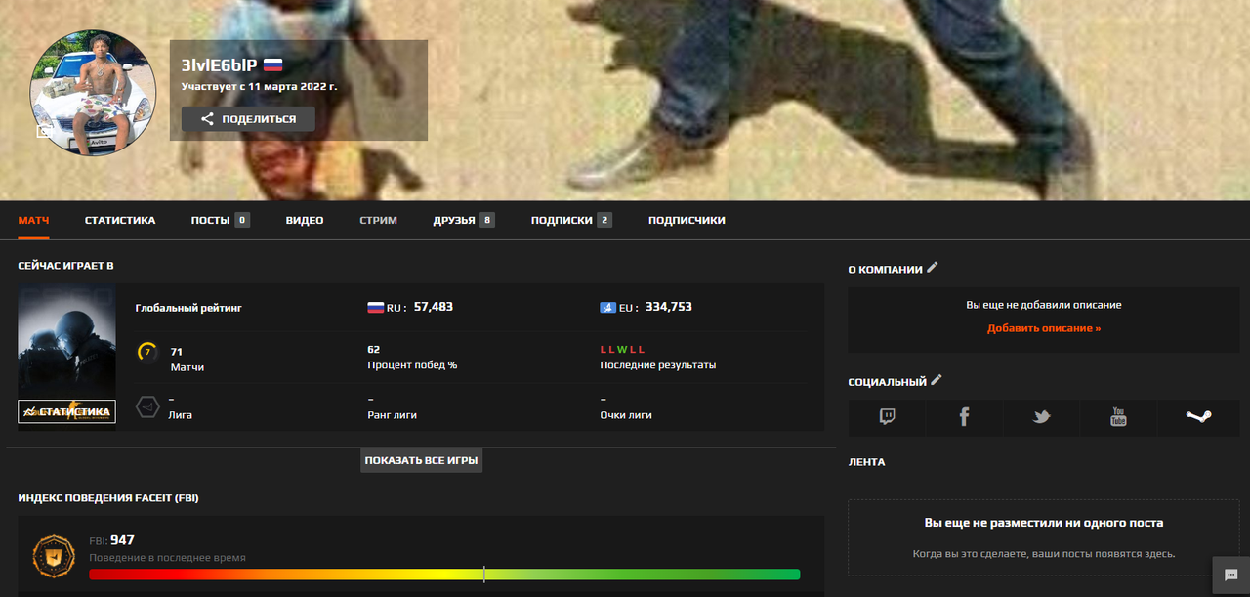1250x597 pixels.
Task: Open the Twitch social link
Action: tap(887, 417)
